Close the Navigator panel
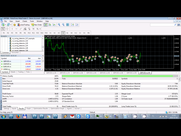Image resolution: width=181 pixels, height=136 pixels. click(43, 36)
